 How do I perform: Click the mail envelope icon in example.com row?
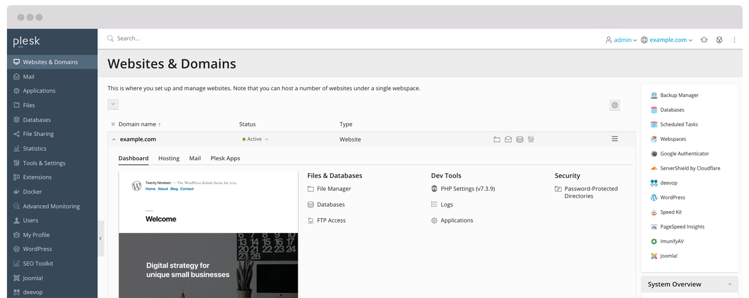click(508, 139)
